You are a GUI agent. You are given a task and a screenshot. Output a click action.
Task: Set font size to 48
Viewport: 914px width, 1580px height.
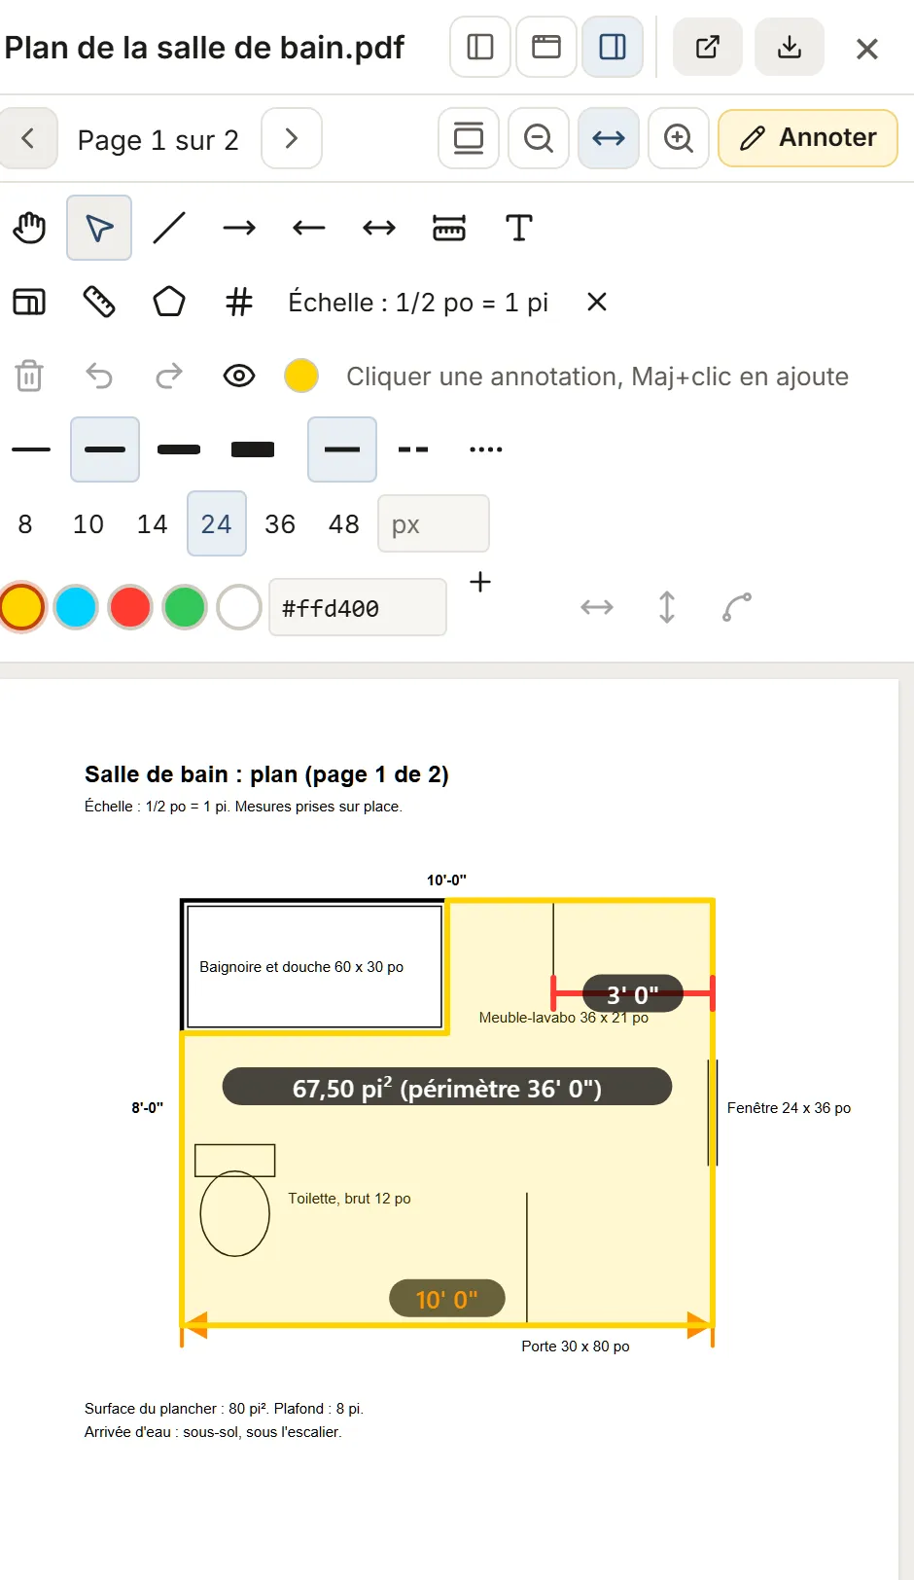(x=344, y=523)
